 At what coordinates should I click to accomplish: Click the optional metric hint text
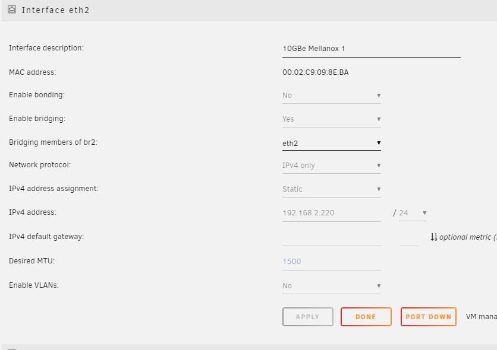(x=467, y=237)
